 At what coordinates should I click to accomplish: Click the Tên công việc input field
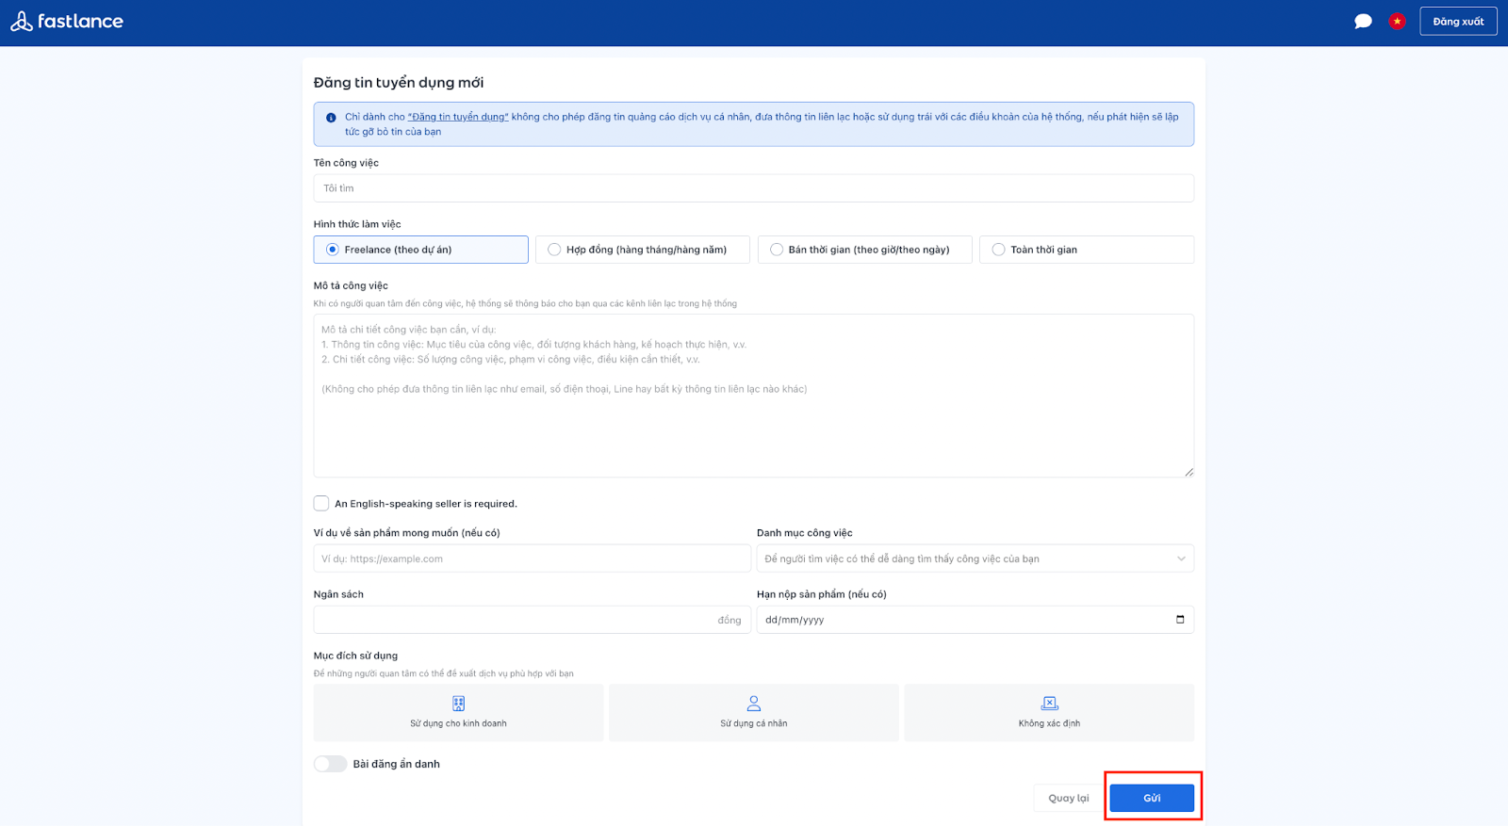coord(753,188)
